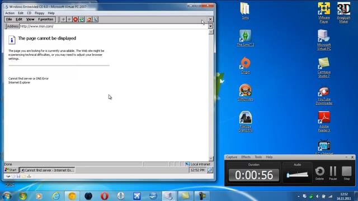Screen dimensions: 358x201
Task: Open the browser File menu
Action: tap(9, 20)
